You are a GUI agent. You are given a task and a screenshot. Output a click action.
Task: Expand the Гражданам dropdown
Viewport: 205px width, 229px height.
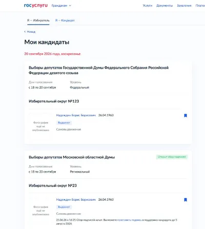coord(61,6)
